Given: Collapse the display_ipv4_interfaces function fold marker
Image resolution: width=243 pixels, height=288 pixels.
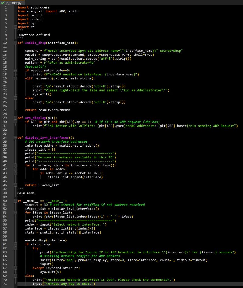Looking at the screenshot, I should (x=15, y=137).
